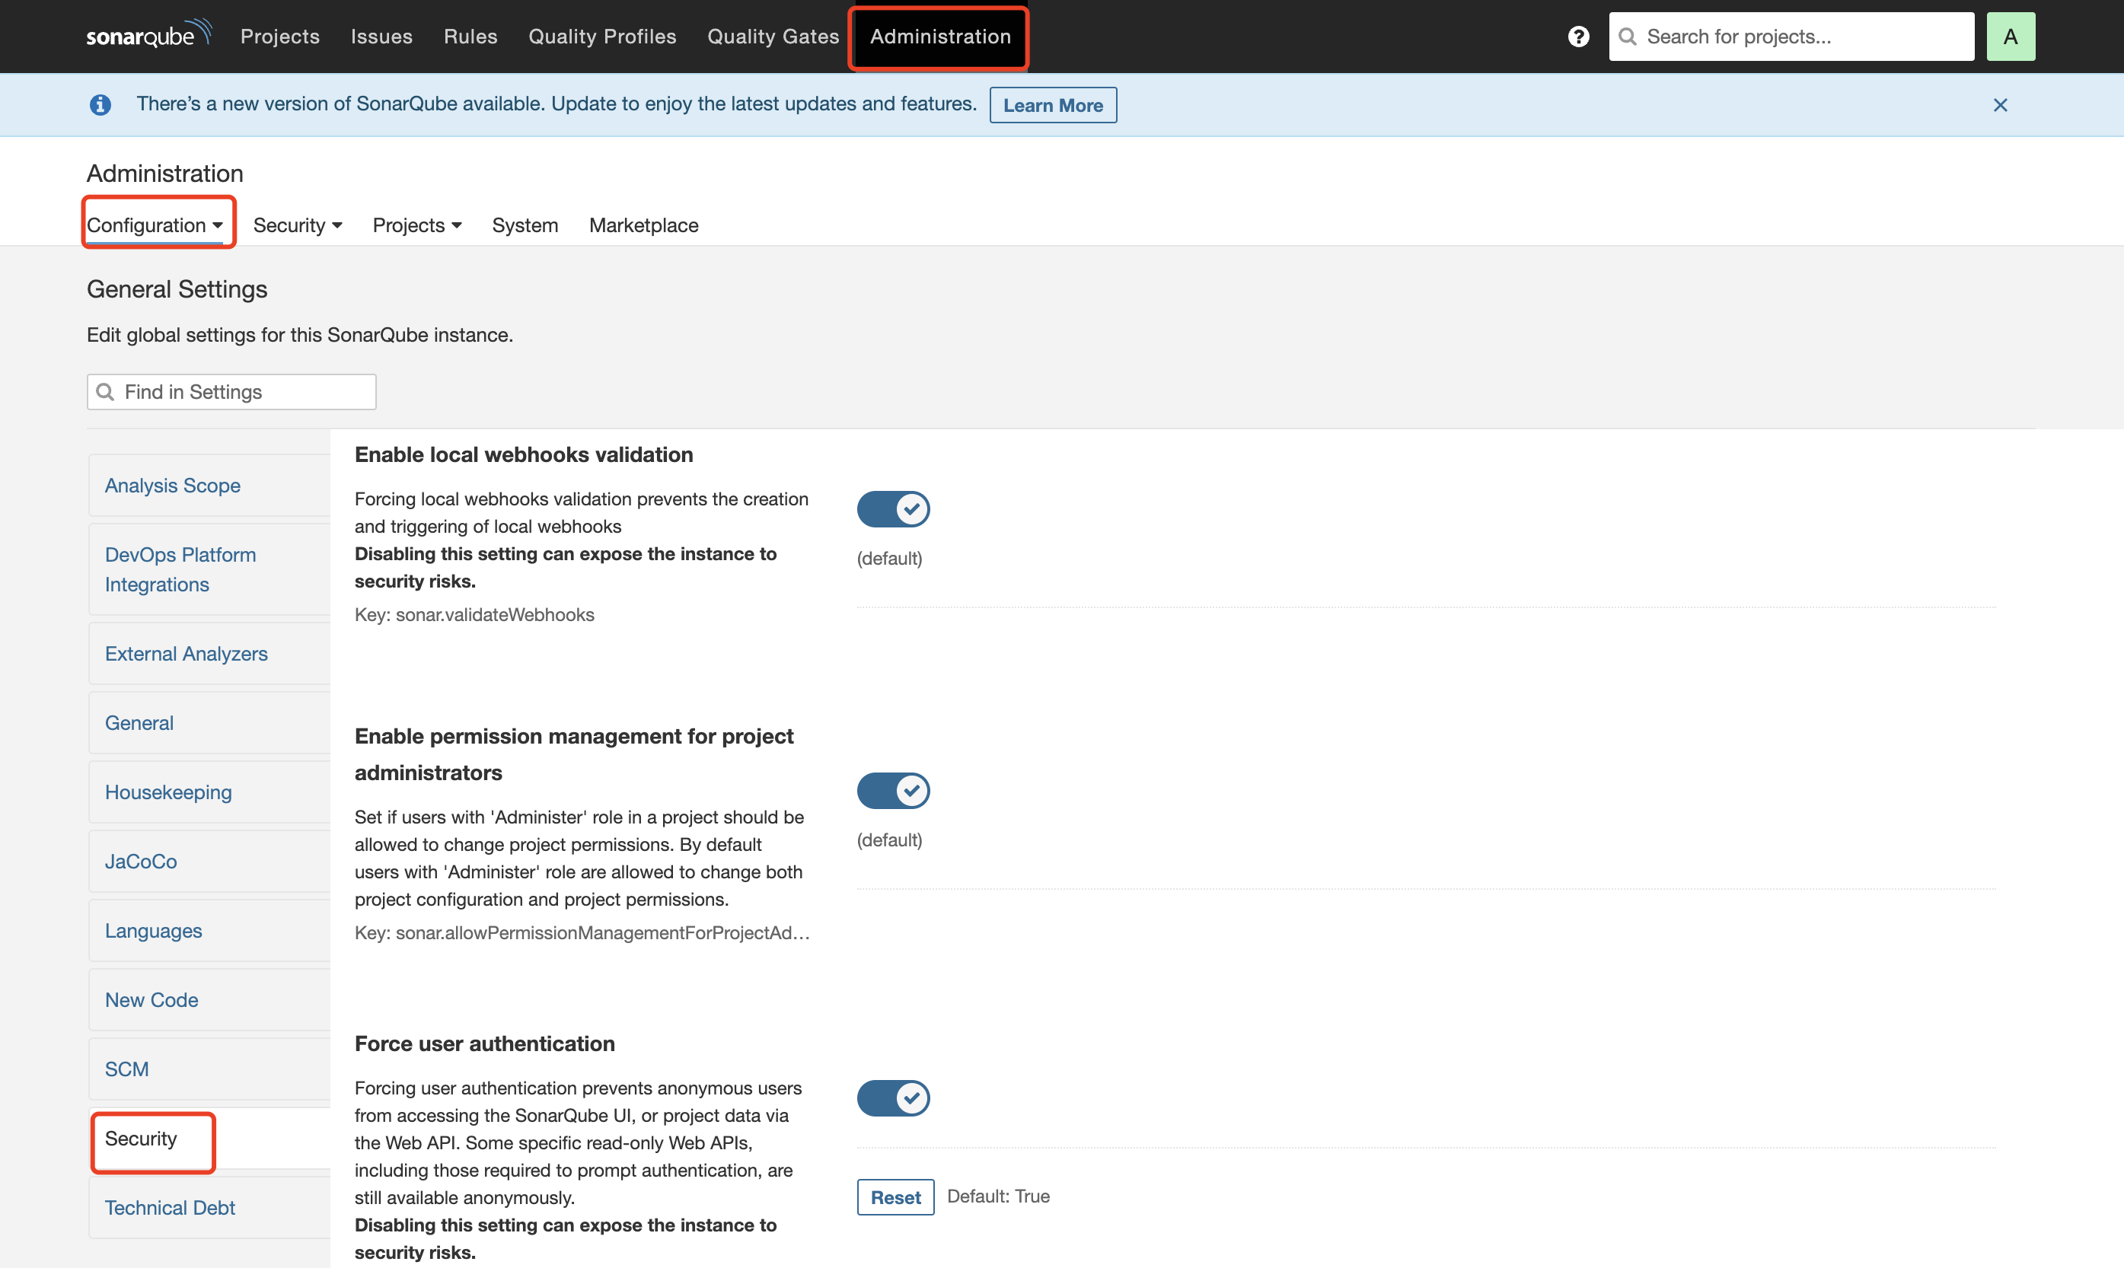Toggle local webhooks validation switch

click(892, 509)
